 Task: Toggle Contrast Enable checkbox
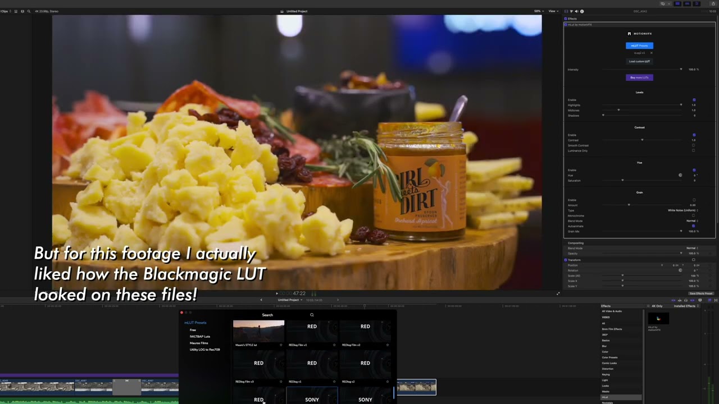click(x=694, y=135)
